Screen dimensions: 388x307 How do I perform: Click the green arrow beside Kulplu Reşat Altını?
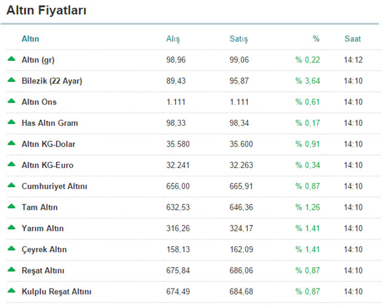click(11, 291)
